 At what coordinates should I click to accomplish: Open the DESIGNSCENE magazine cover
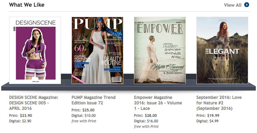coord(35,50)
